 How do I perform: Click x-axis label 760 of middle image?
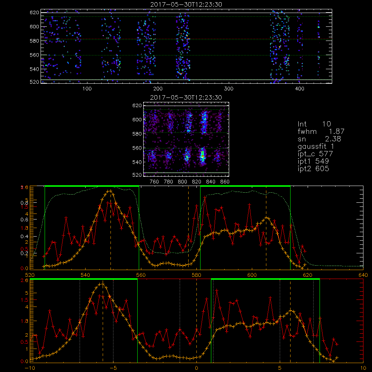[154, 182]
